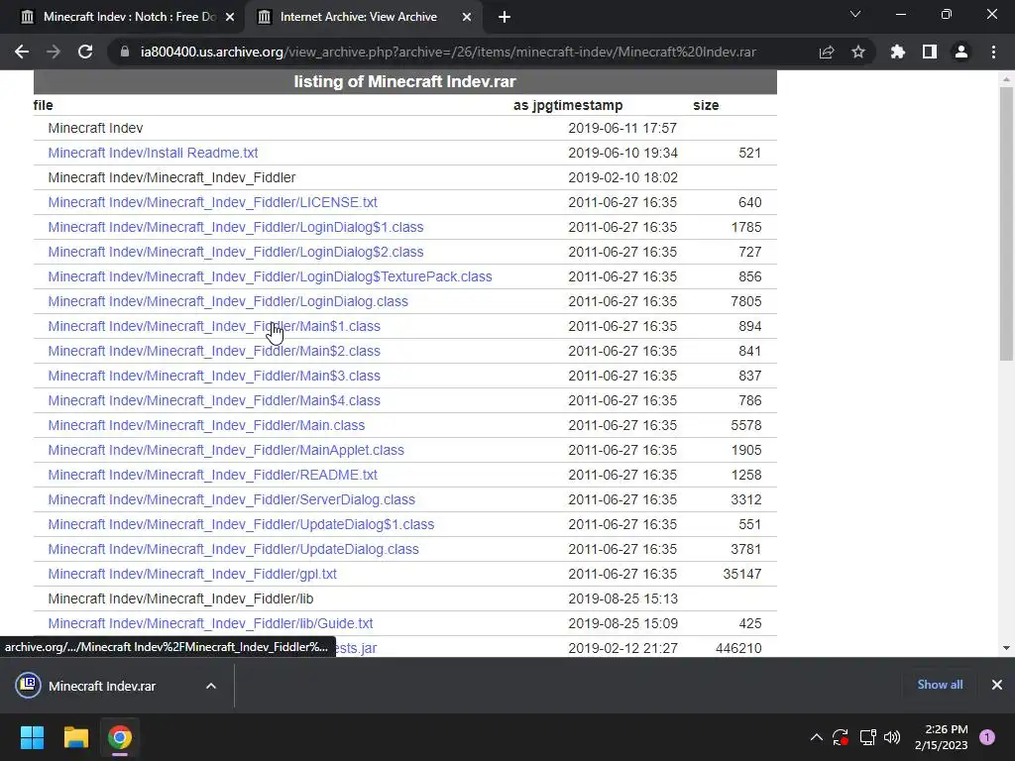
Task: Click the address bar URL
Action: 448,52
